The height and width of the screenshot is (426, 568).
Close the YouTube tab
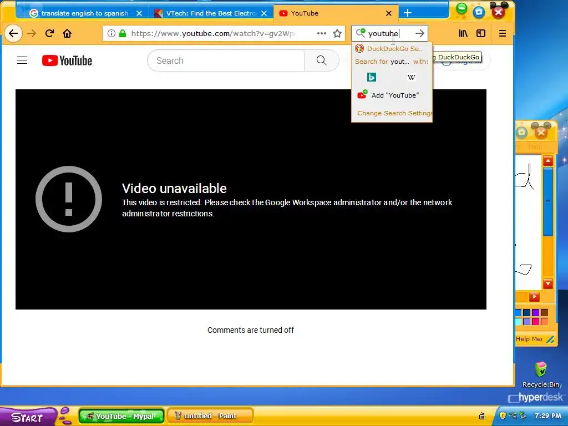[389, 13]
